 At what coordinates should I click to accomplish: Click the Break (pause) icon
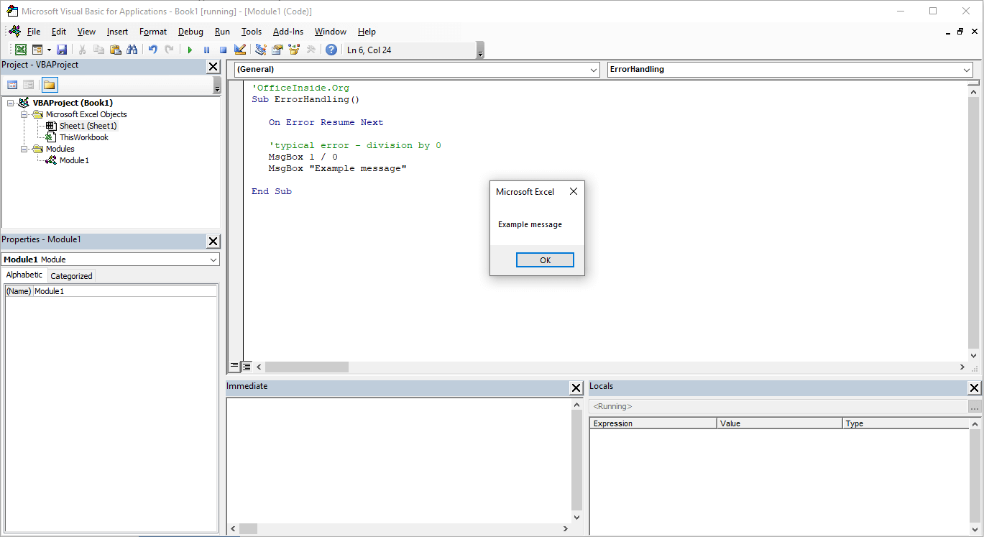[x=206, y=49]
